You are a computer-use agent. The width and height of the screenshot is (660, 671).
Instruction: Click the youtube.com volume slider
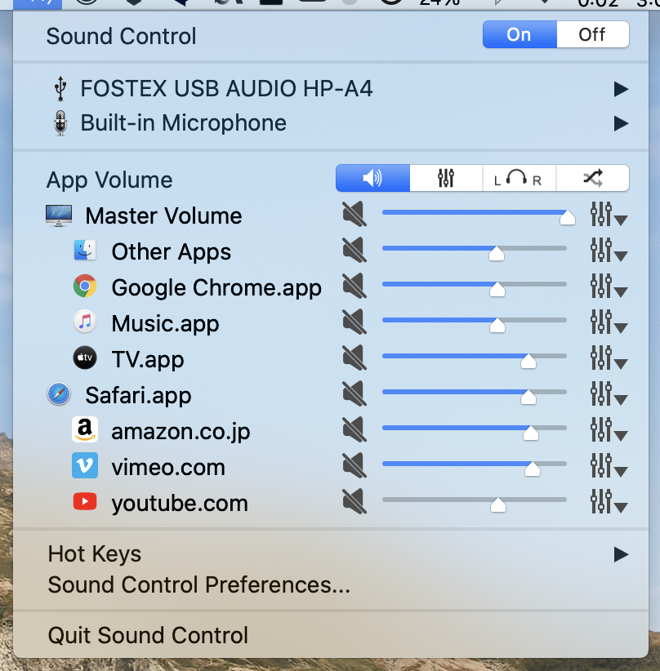pos(475,503)
